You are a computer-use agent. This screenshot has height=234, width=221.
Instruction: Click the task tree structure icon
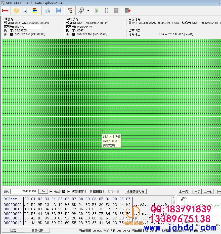70,11
